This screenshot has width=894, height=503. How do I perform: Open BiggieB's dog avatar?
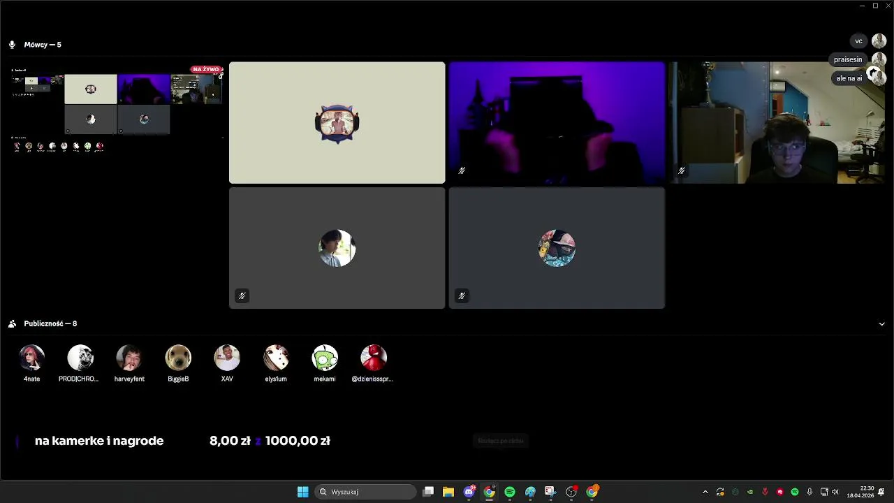pyautogui.click(x=178, y=358)
